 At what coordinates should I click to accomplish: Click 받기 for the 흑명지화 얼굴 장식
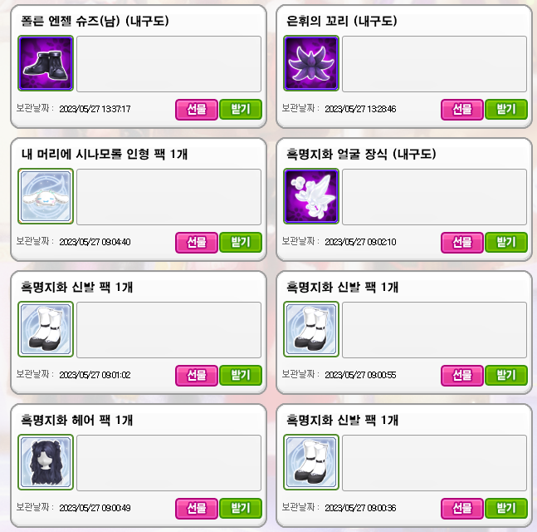click(x=506, y=243)
